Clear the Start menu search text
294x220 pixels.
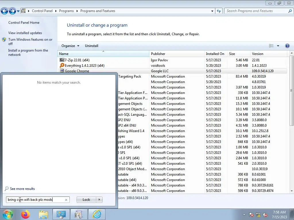coord(66,200)
